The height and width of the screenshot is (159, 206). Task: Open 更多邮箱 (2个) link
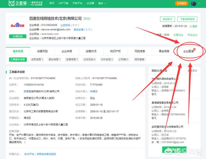(83, 30)
